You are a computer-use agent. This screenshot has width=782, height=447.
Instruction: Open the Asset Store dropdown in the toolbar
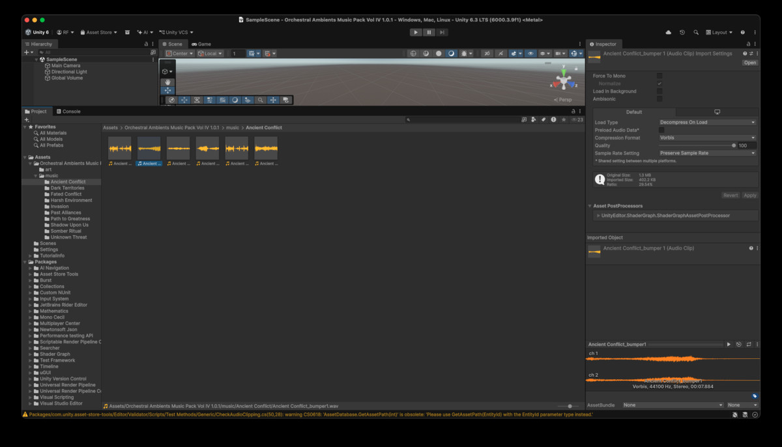(99, 32)
